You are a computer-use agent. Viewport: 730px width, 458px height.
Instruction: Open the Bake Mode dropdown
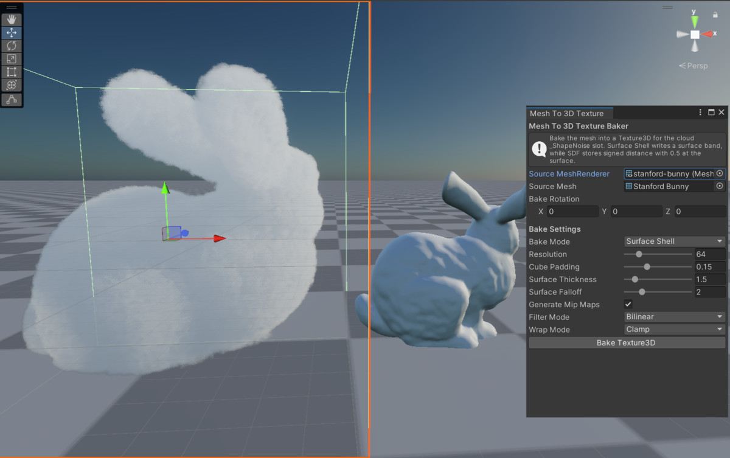coord(675,241)
